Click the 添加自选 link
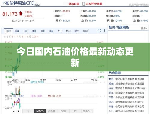Image resolution: width=150 pixels, height=114 pixels. point(74,4)
